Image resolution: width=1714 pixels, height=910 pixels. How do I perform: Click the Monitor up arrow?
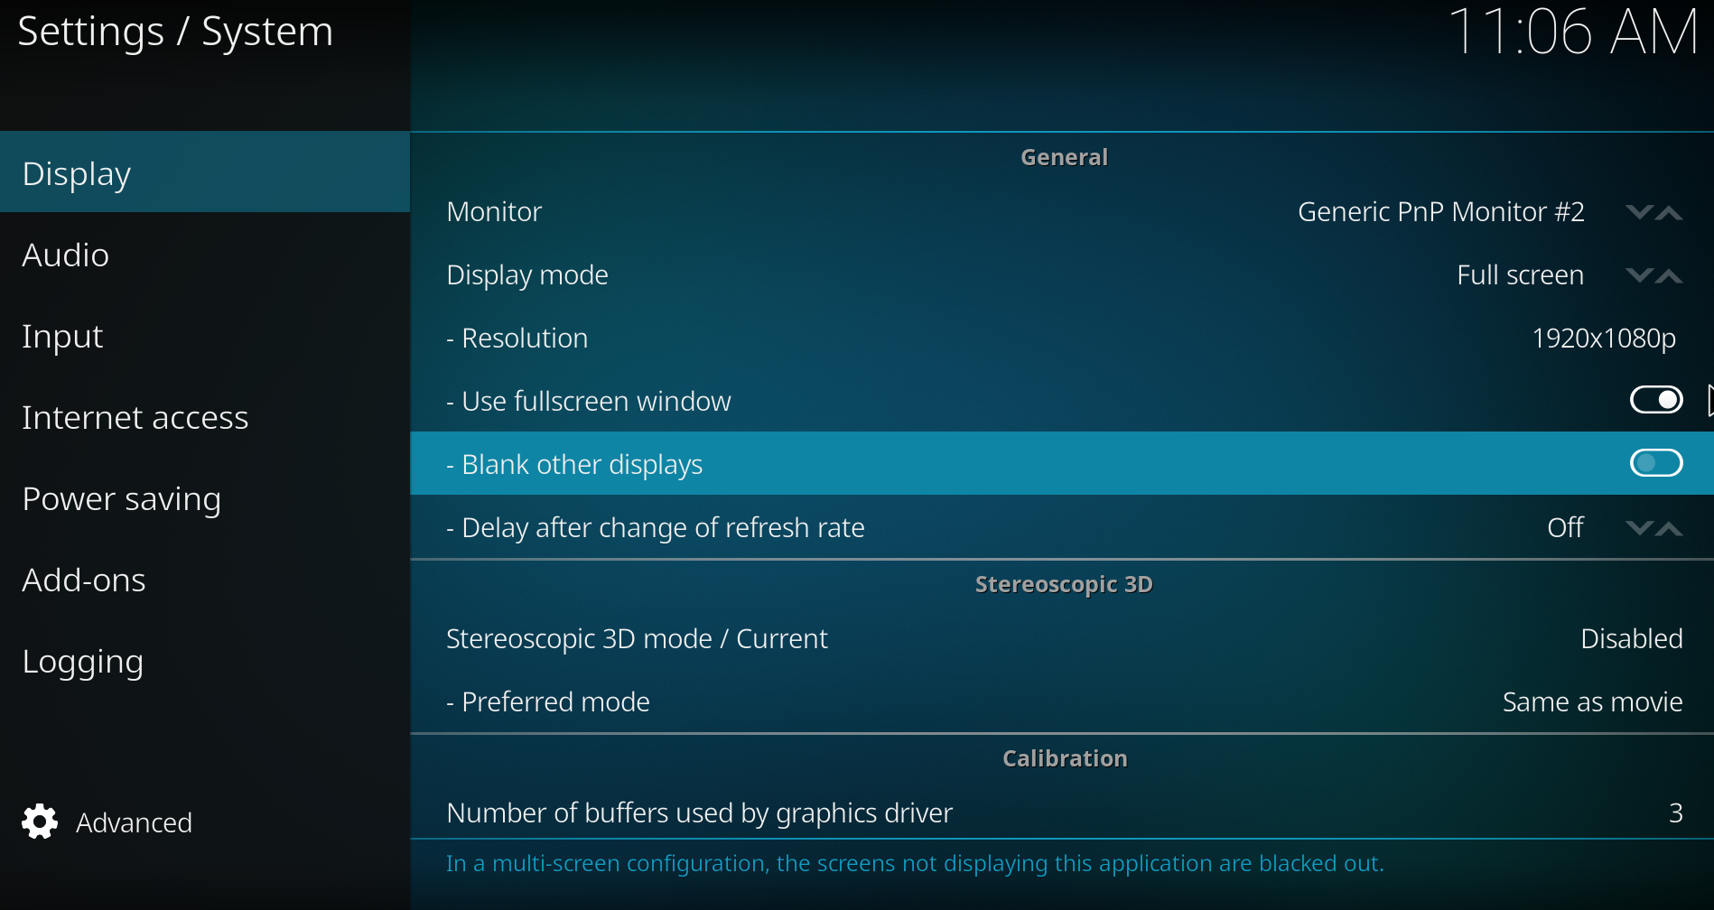1669,212
